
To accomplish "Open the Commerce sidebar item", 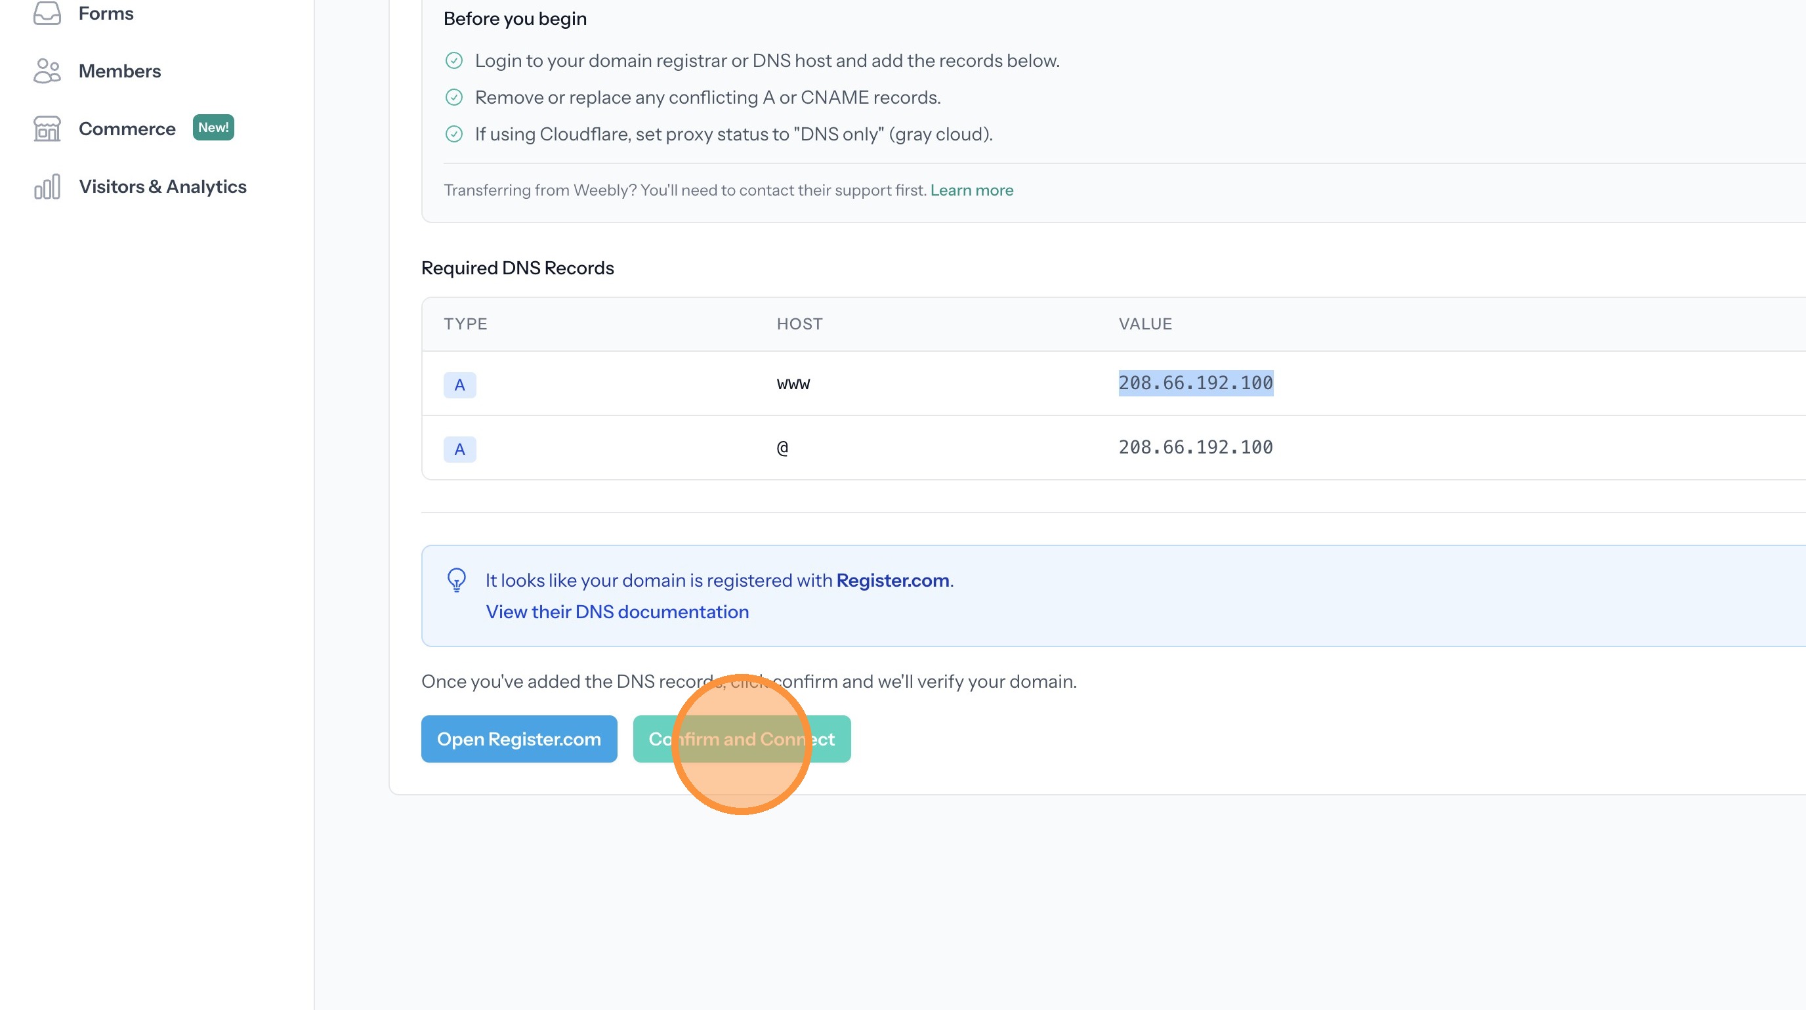I will point(127,129).
